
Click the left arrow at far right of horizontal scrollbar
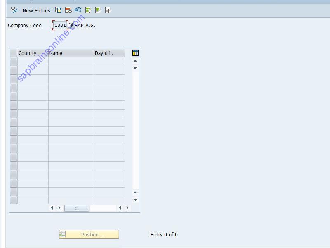tap(120, 208)
